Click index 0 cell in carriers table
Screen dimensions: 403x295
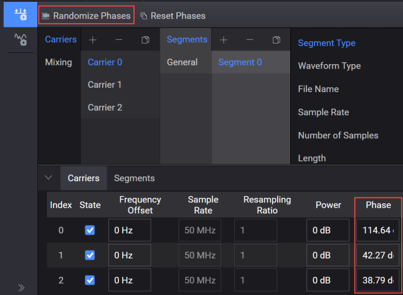pos(61,230)
